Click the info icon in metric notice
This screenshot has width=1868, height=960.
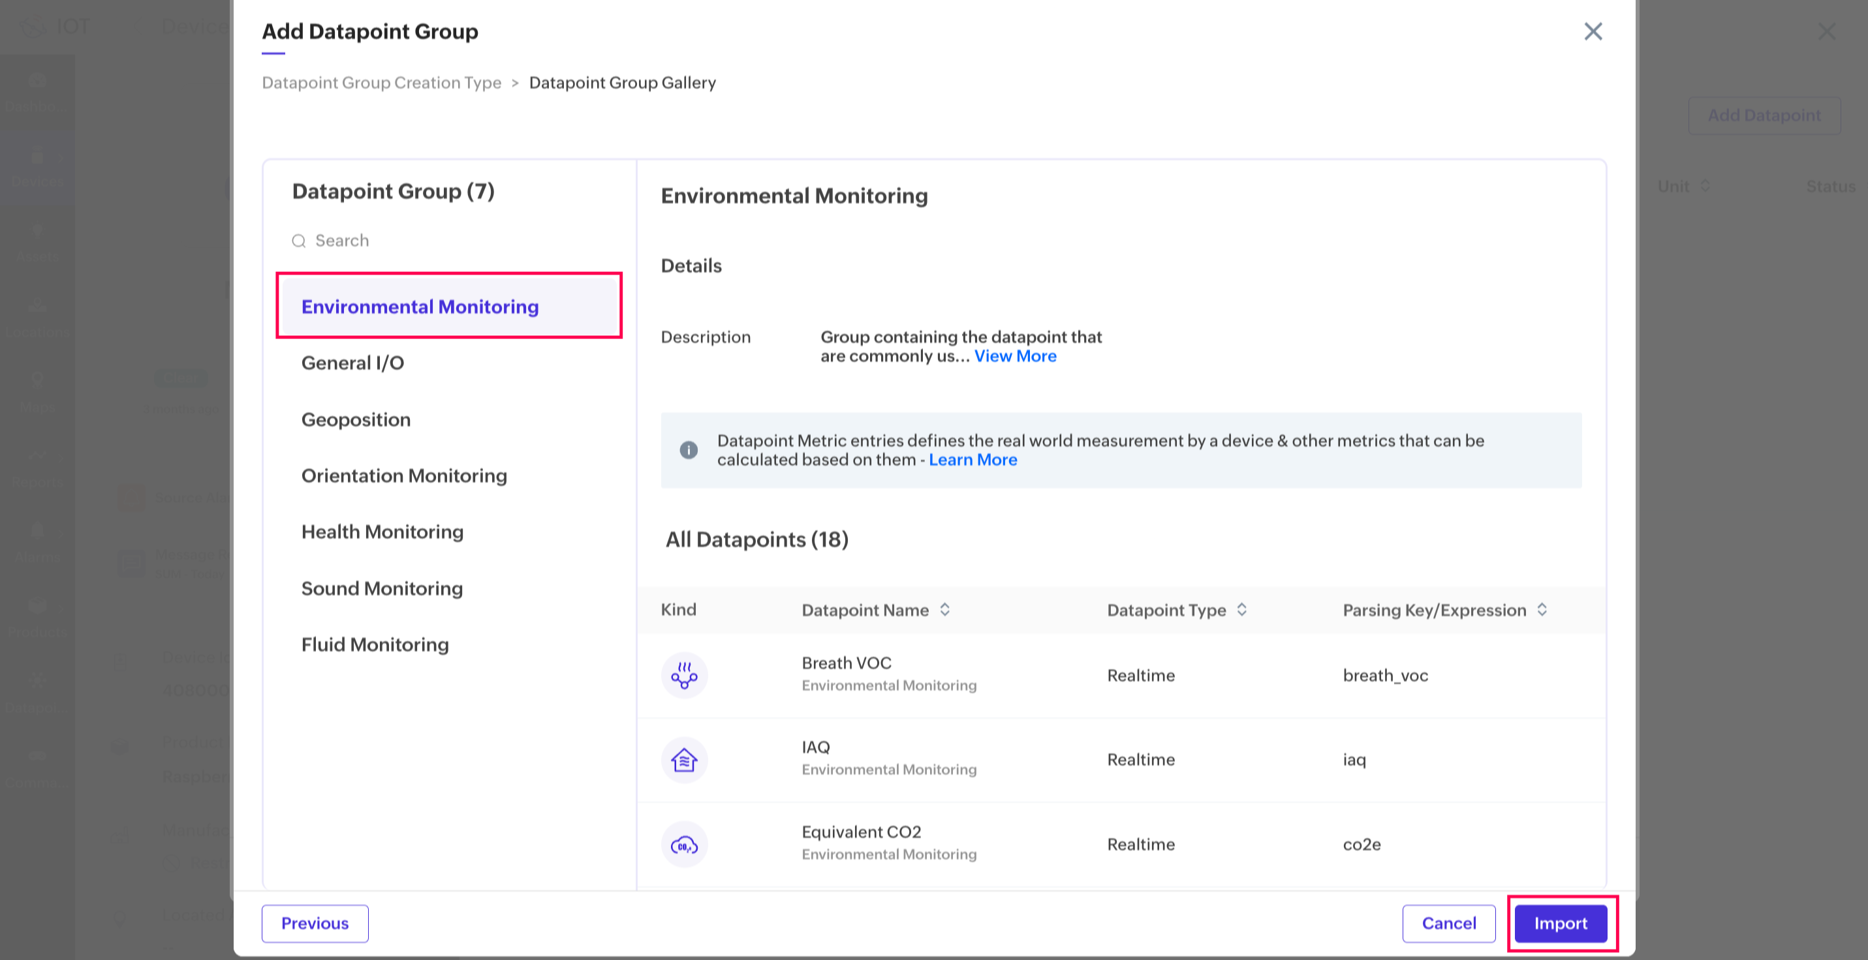click(x=688, y=450)
